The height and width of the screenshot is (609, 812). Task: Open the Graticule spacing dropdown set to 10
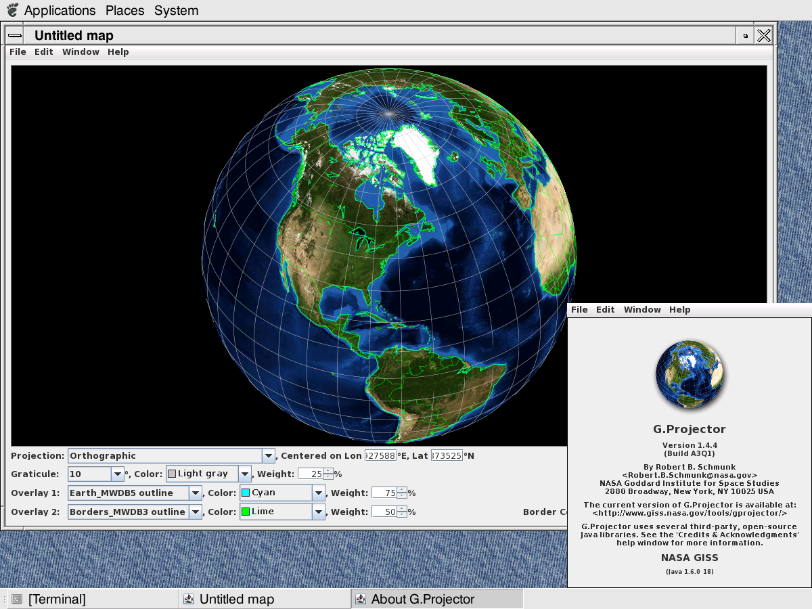(x=118, y=474)
